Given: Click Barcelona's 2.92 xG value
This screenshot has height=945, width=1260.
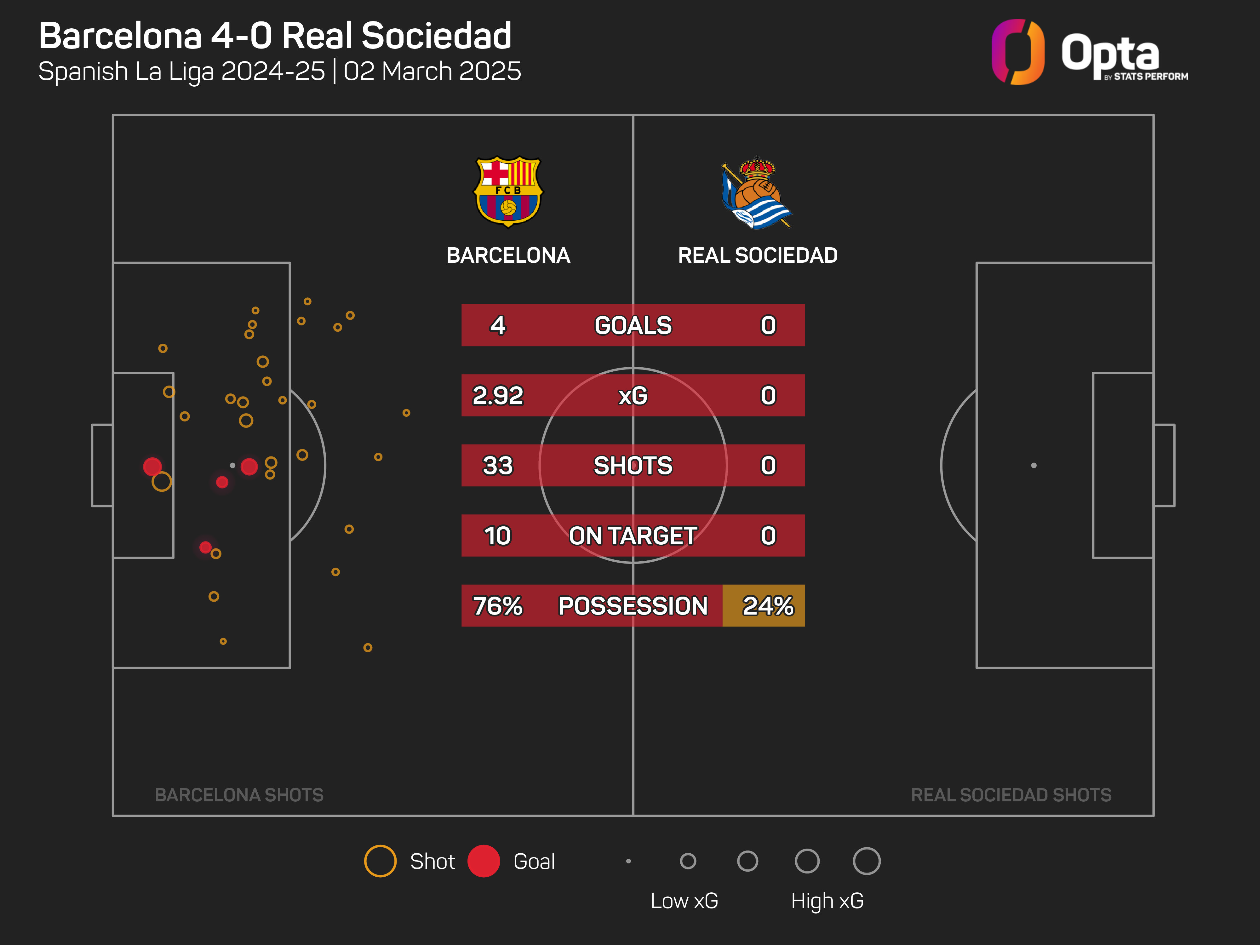Looking at the screenshot, I should [497, 395].
